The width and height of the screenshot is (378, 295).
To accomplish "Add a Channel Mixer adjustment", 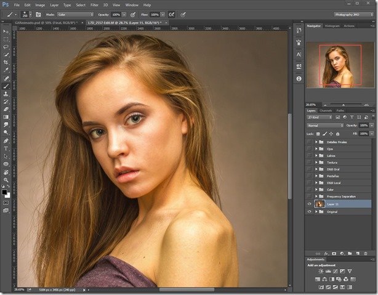I will tap(346, 279).
